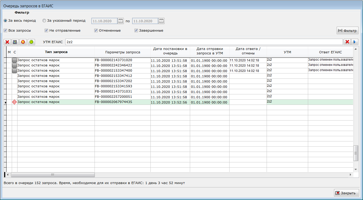Image resolution: width=363 pixels, height=200 pixels.
Task: Click into the УТМ ЕГАИС input field
Action: click(x=204, y=42)
